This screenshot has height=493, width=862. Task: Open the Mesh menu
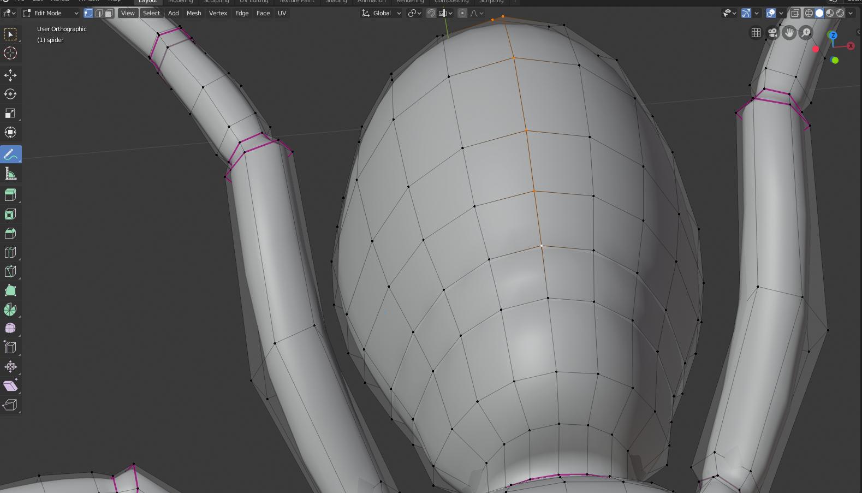[194, 13]
